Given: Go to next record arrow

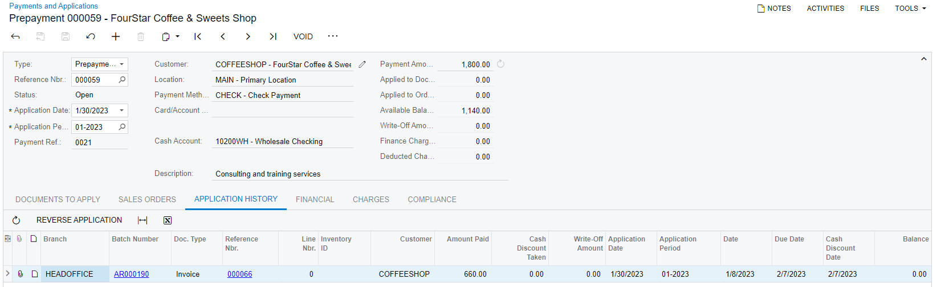Looking at the screenshot, I should coord(248,36).
